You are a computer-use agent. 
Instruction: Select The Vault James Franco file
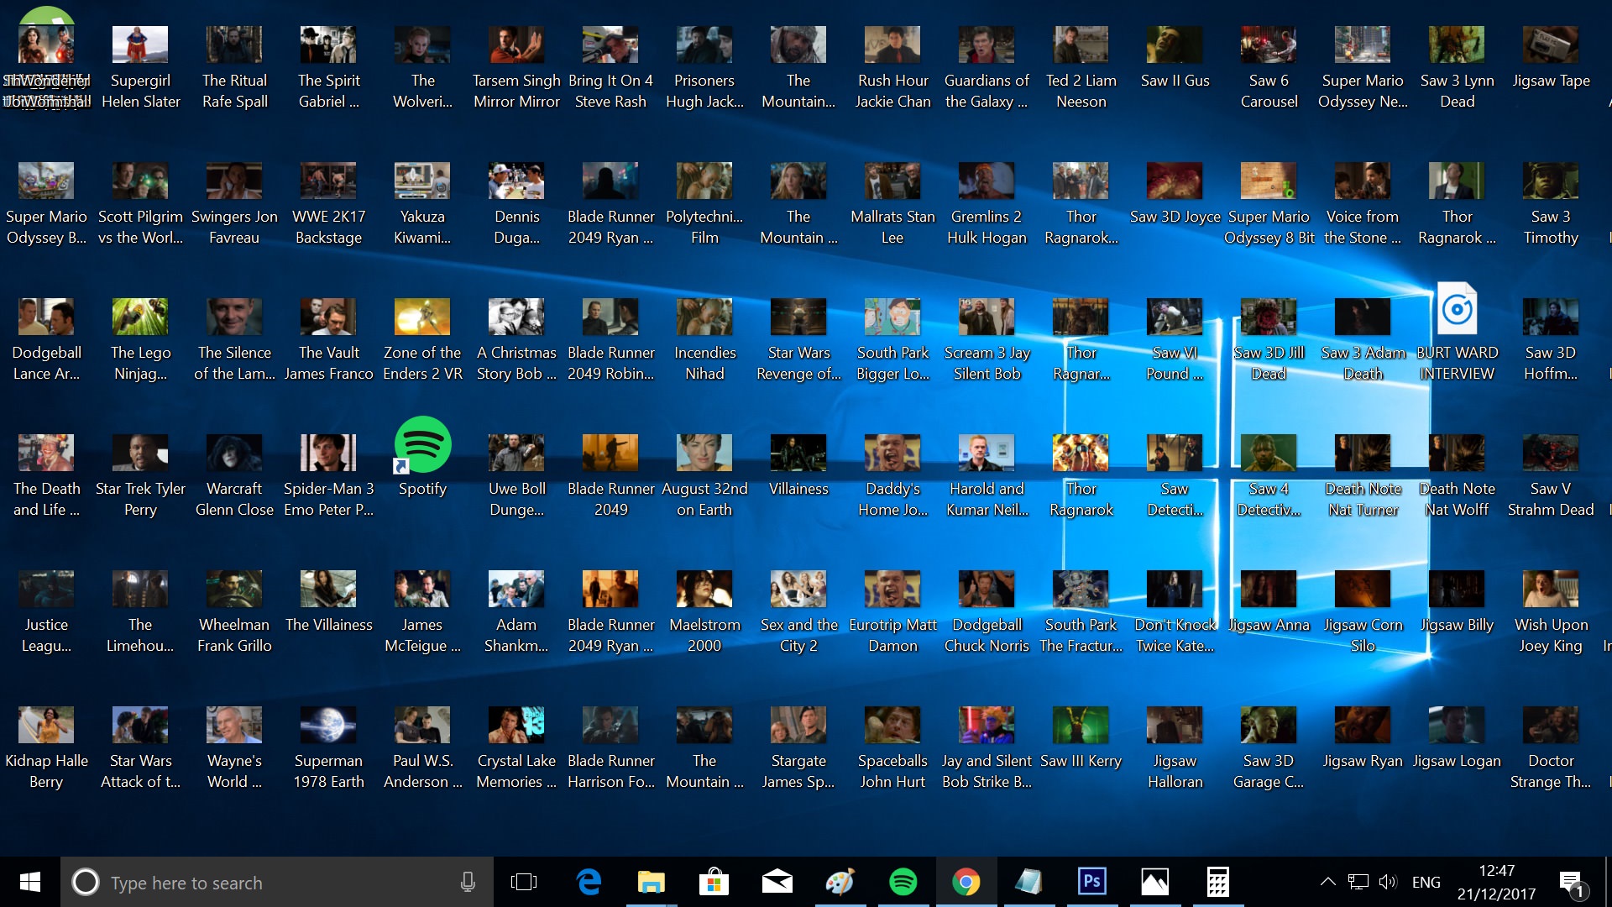pos(328,341)
